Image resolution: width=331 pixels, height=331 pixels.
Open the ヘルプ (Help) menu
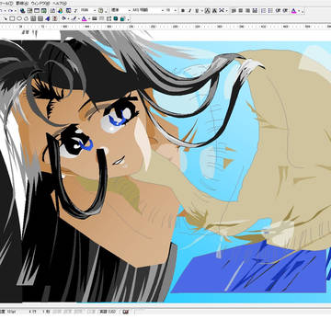60,4
